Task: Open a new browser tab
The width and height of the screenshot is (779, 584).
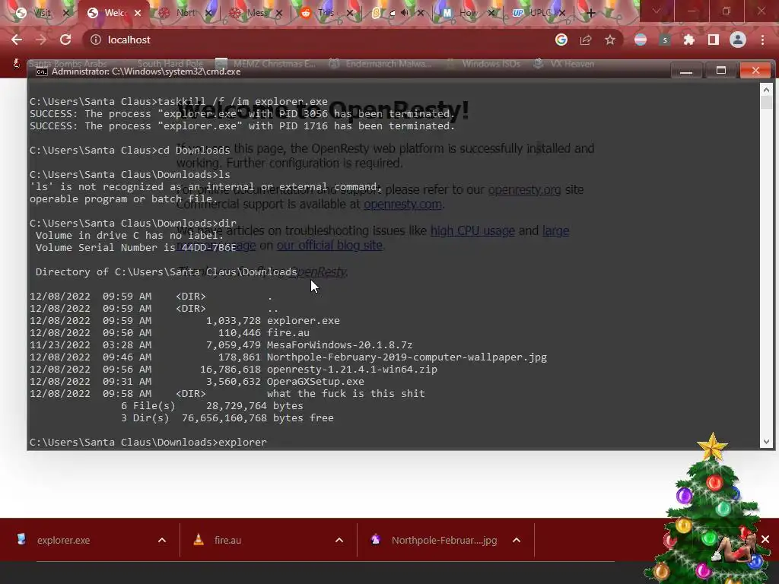Action: click(x=590, y=13)
